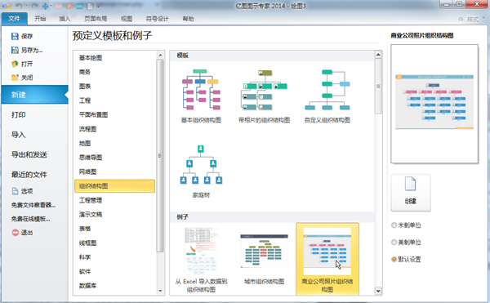
Task: Switch to the 页面布局 tab
Action: (96, 19)
